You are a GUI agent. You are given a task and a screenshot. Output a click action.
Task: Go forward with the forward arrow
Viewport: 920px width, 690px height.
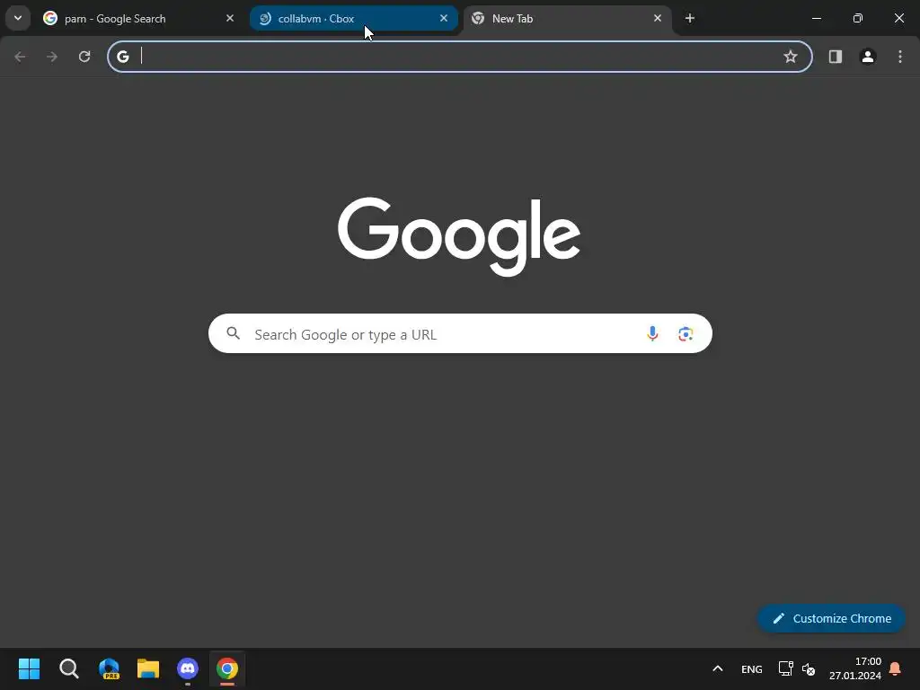(x=52, y=57)
